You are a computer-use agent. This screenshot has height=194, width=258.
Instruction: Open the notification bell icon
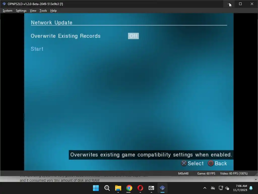click(x=251, y=188)
